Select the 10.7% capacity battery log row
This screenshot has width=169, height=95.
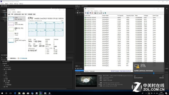coord(109,66)
